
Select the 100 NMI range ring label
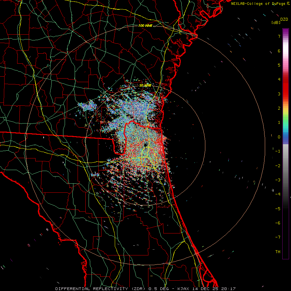pos(145,26)
